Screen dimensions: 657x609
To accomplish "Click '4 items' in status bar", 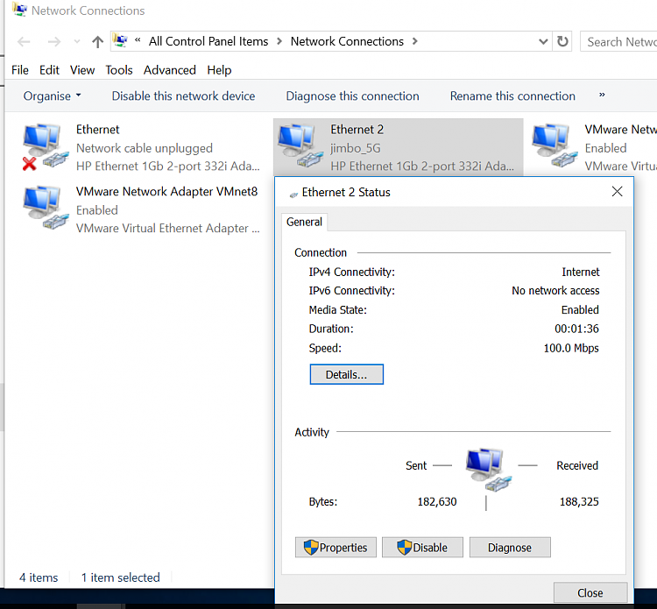I will [x=39, y=577].
